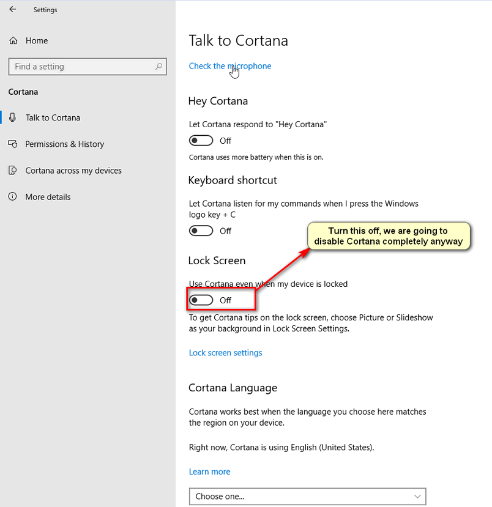
Task: Click the Check the microphone link
Action: tap(230, 66)
